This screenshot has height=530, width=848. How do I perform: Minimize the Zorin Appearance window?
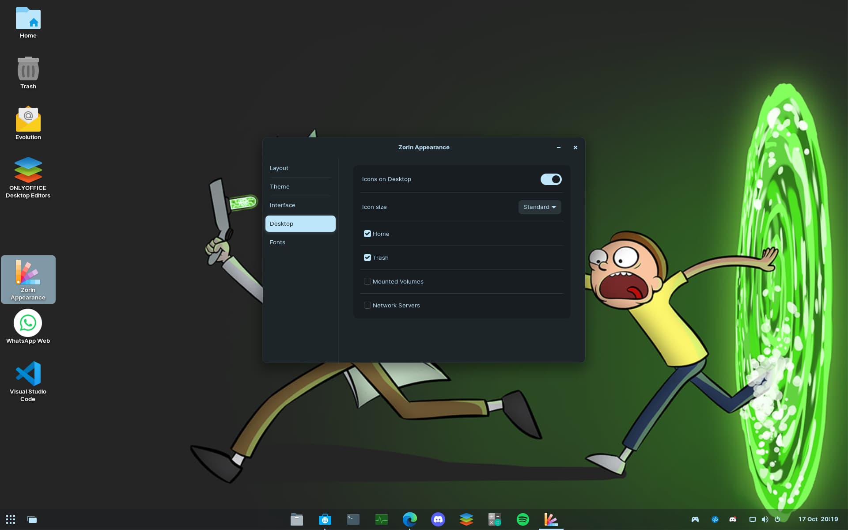point(559,148)
